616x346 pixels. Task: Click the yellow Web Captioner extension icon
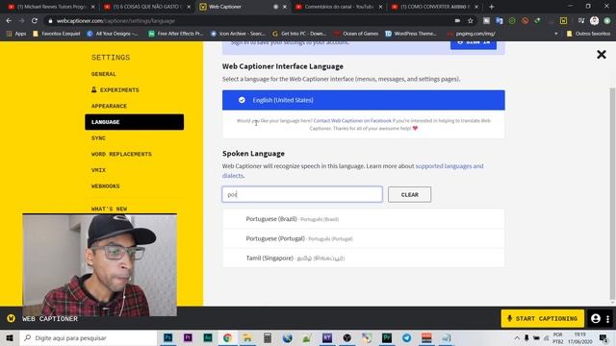(x=563, y=21)
